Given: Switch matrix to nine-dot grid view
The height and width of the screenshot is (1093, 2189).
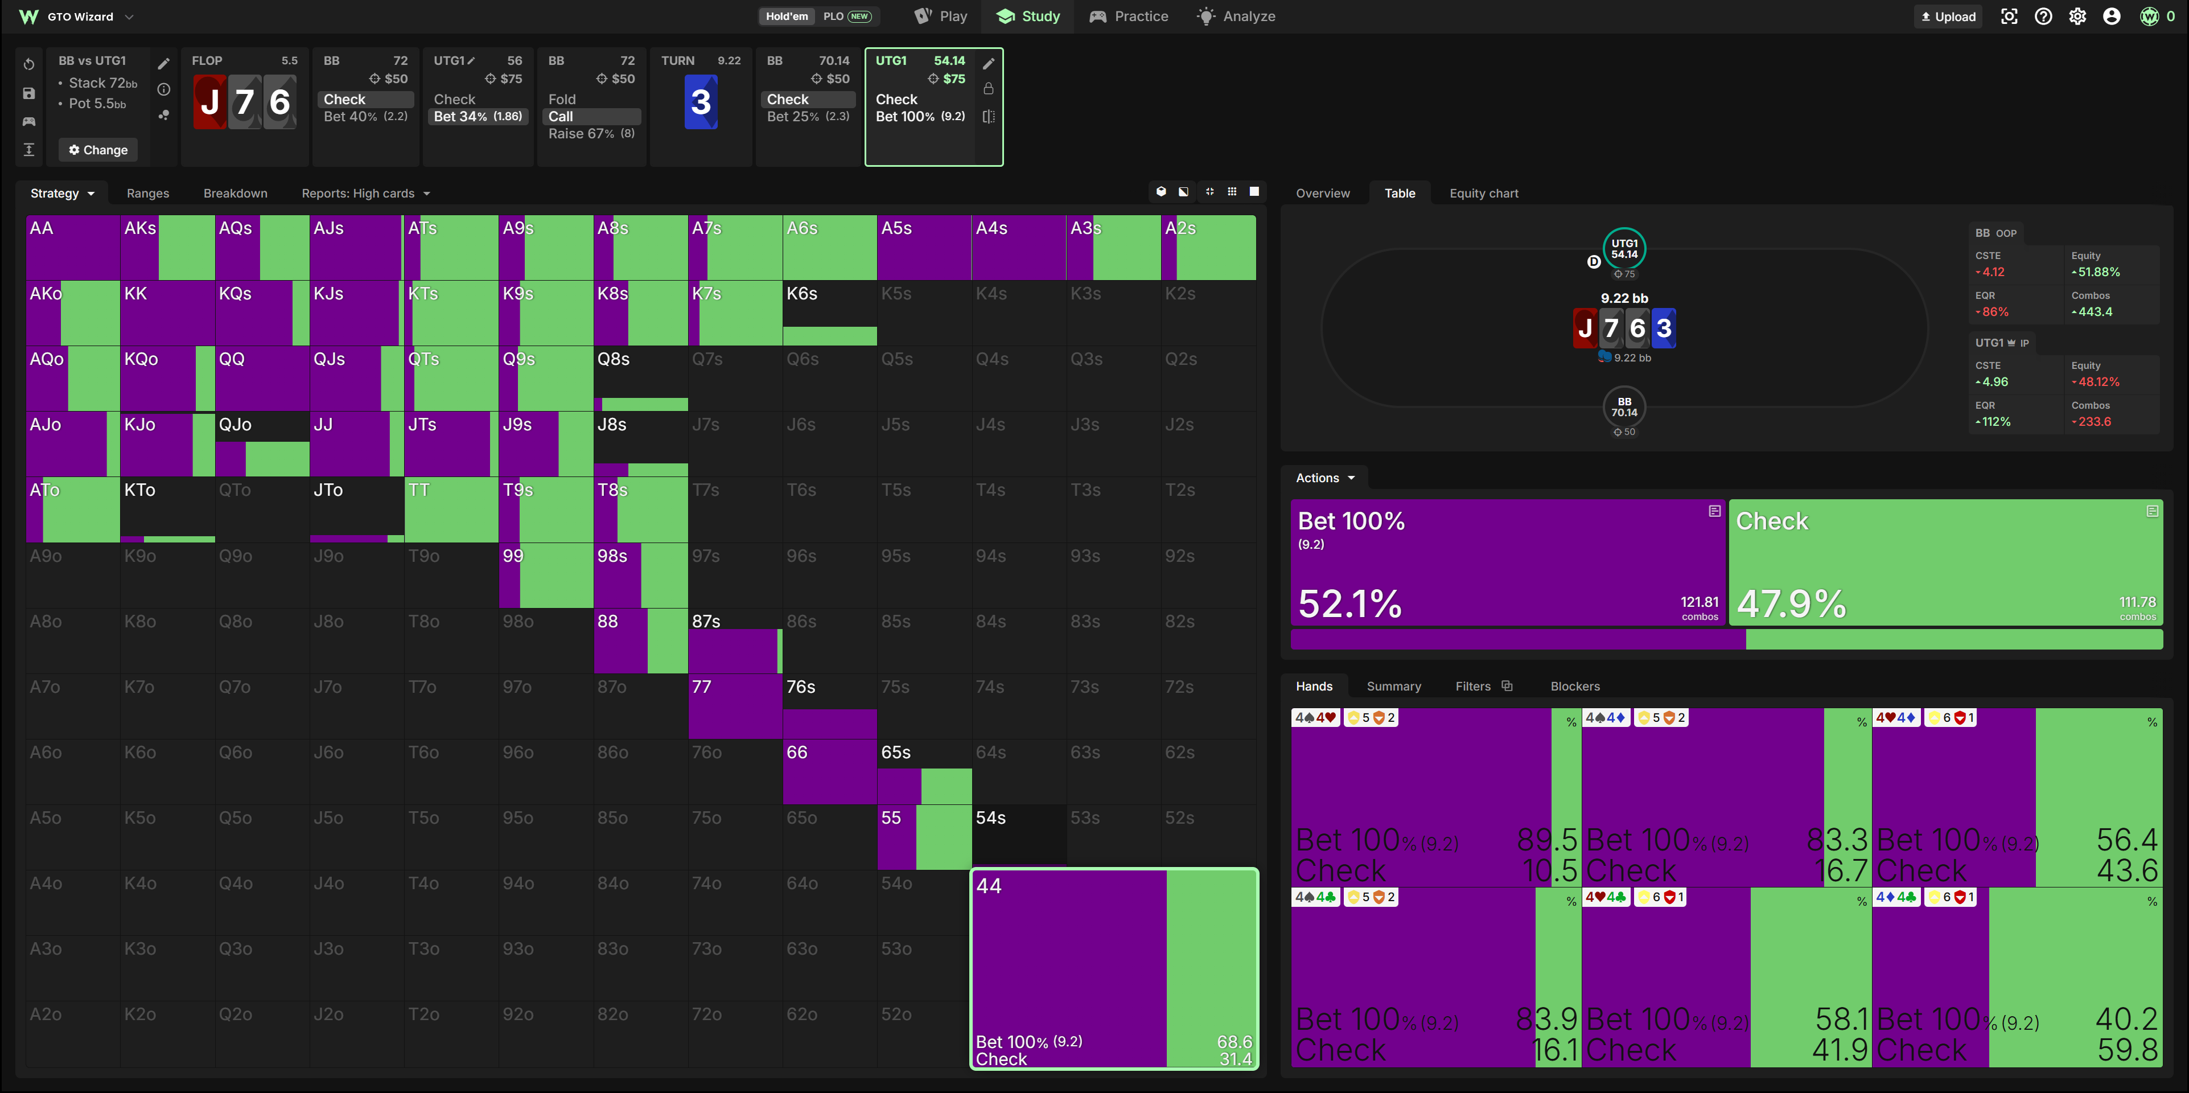Looking at the screenshot, I should [x=1232, y=192].
